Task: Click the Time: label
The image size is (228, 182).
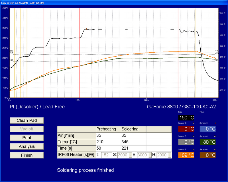Action: pos(202,112)
